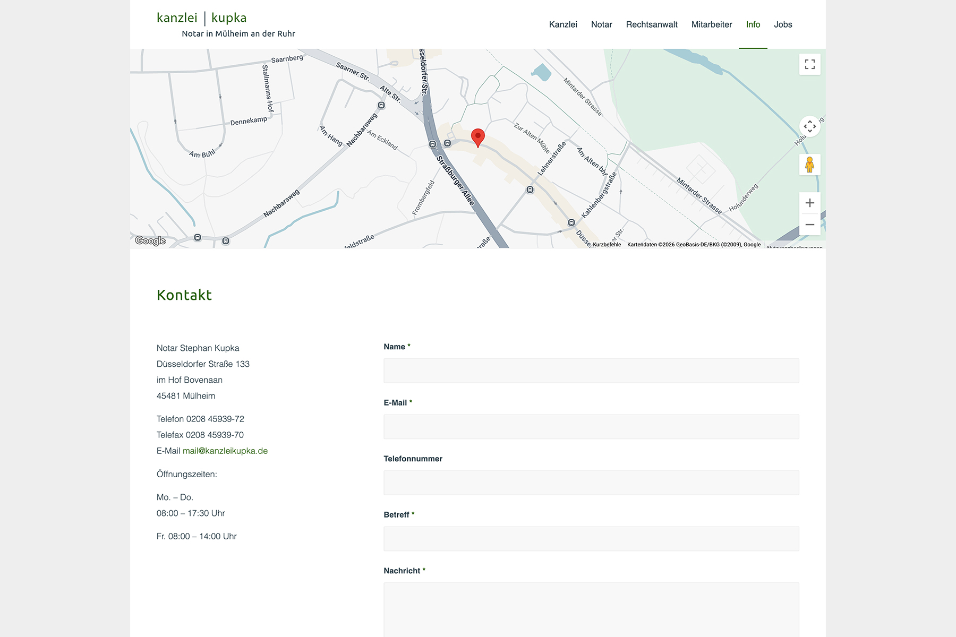Navigate to the Mitarbeiter page

711,24
